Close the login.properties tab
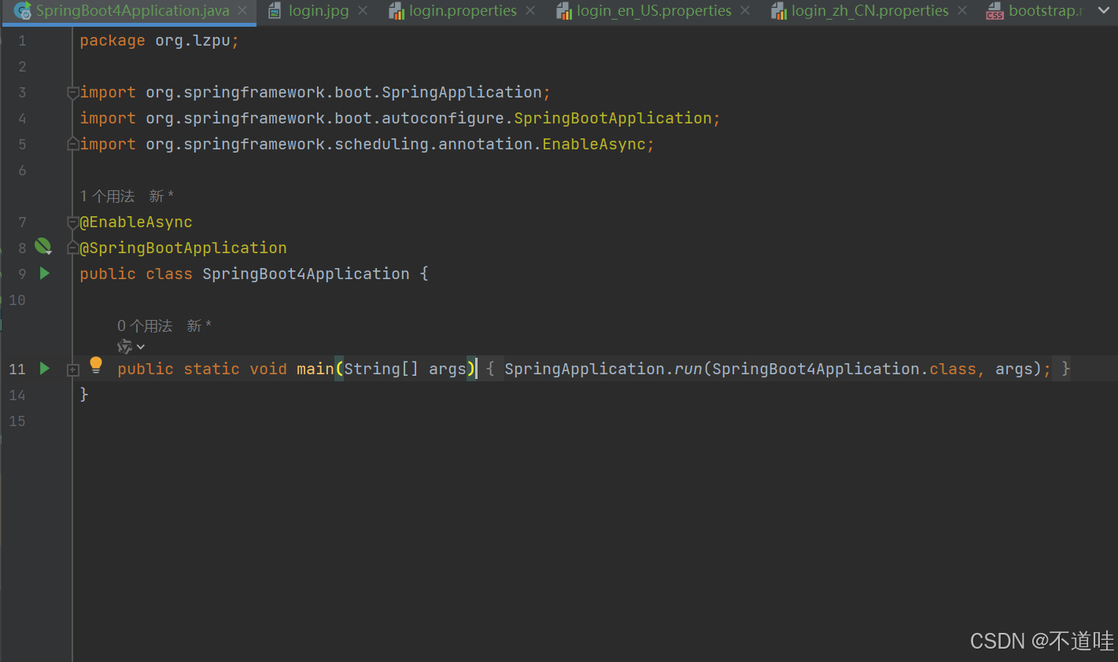 tap(530, 11)
